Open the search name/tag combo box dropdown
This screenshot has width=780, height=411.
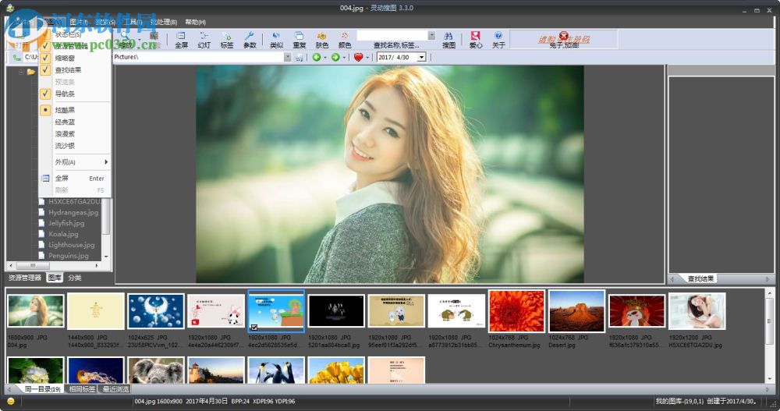[x=431, y=35]
